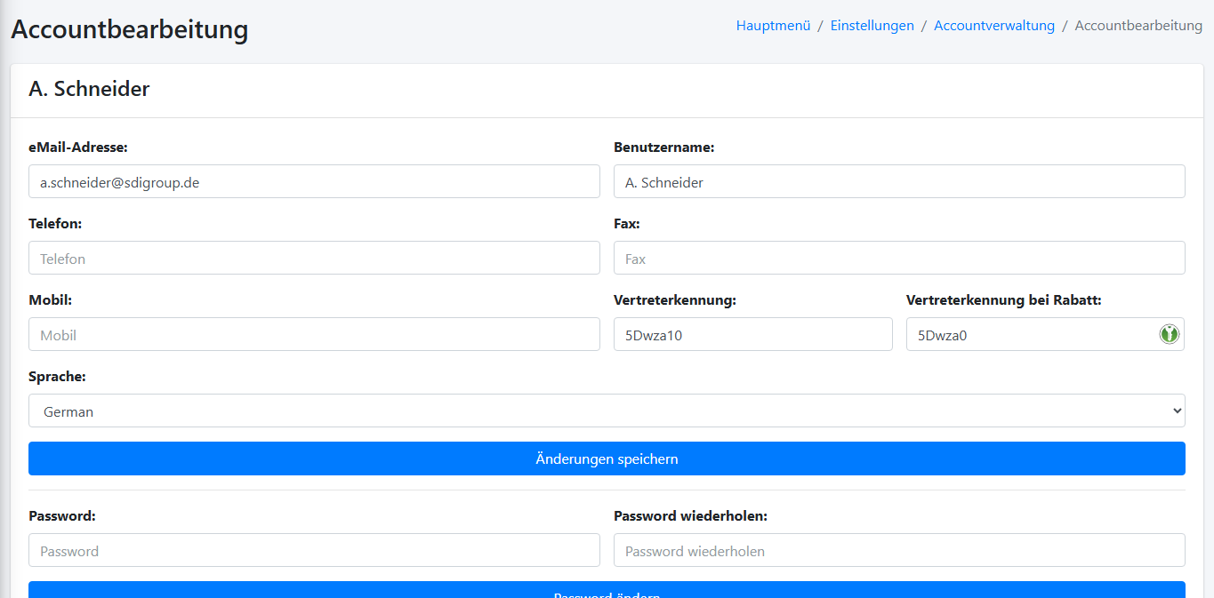Click the Sprache label text
This screenshot has height=598, width=1214.
pos(57,377)
